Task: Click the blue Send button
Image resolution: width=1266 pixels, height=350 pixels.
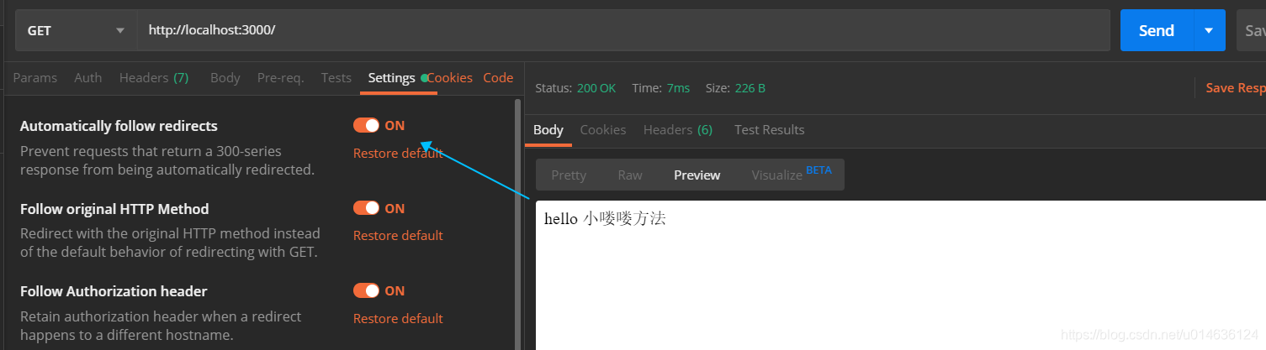Action: [1157, 30]
